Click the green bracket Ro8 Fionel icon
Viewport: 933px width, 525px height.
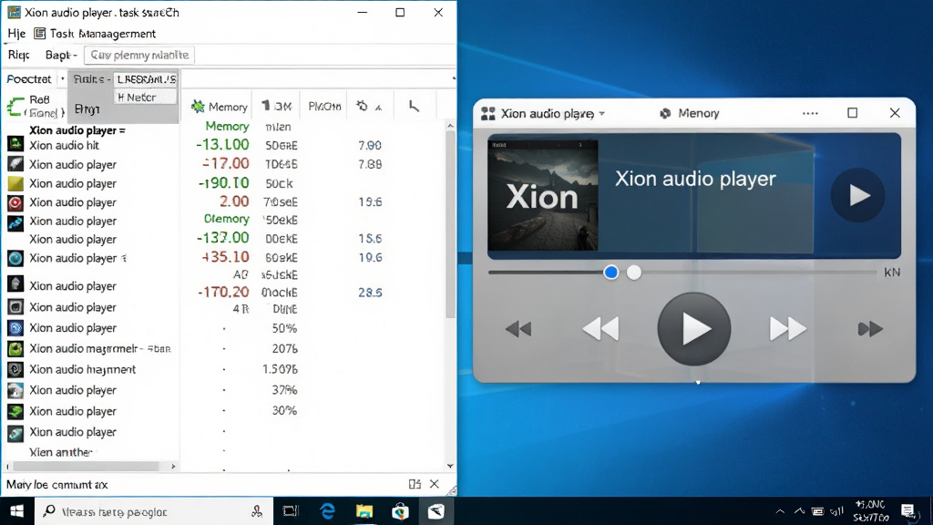point(15,107)
